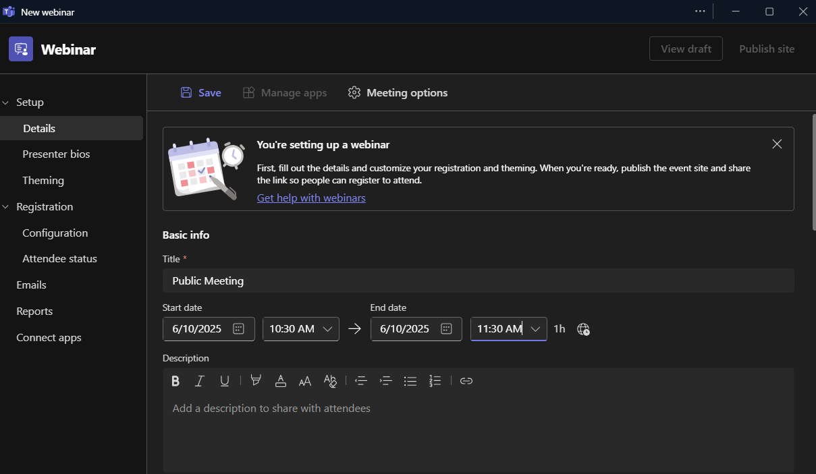Open the text highlight color tool
816x474 pixels.
[x=256, y=381]
